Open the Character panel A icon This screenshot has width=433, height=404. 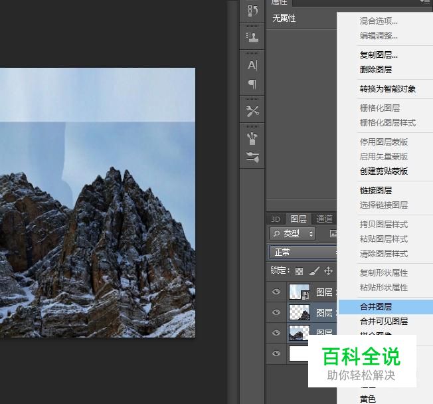(x=252, y=66)
